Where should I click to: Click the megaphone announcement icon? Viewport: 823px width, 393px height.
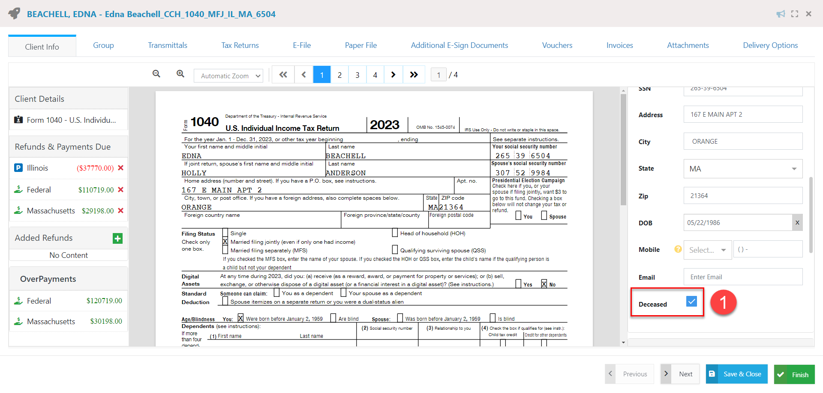click(x=780, y=14)
